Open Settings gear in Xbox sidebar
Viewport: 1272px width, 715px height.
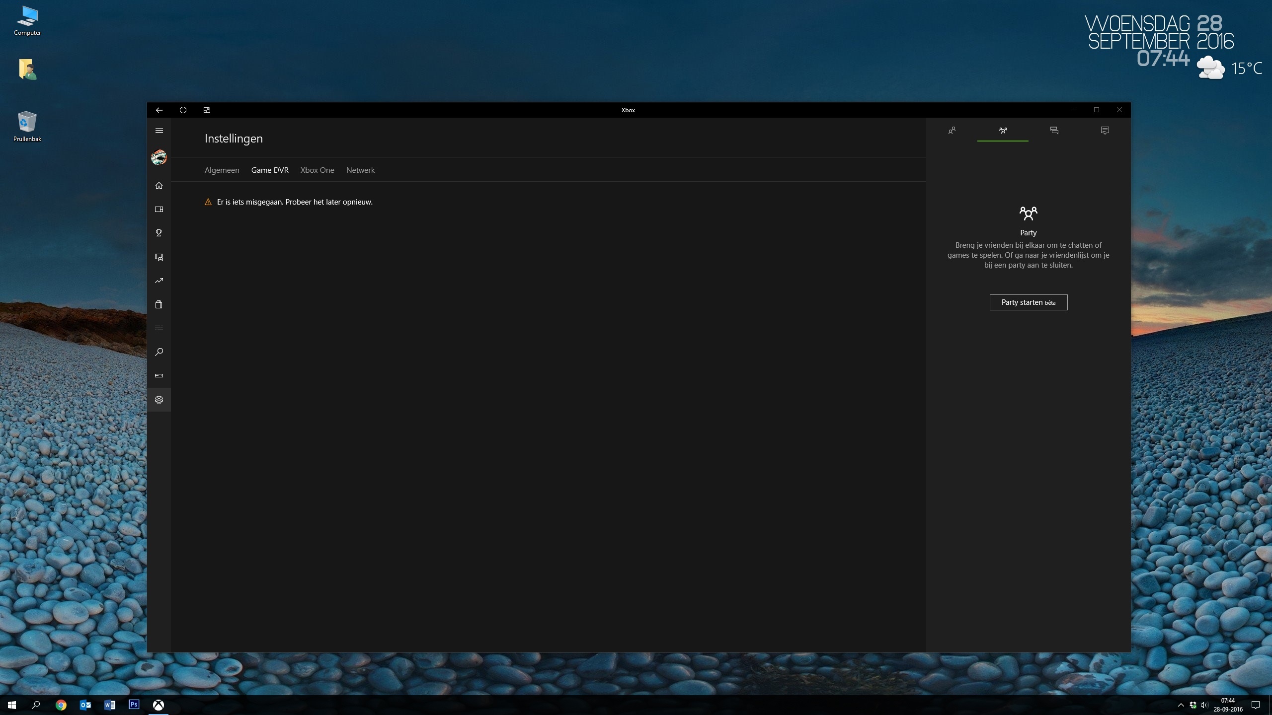coord(159,400)
